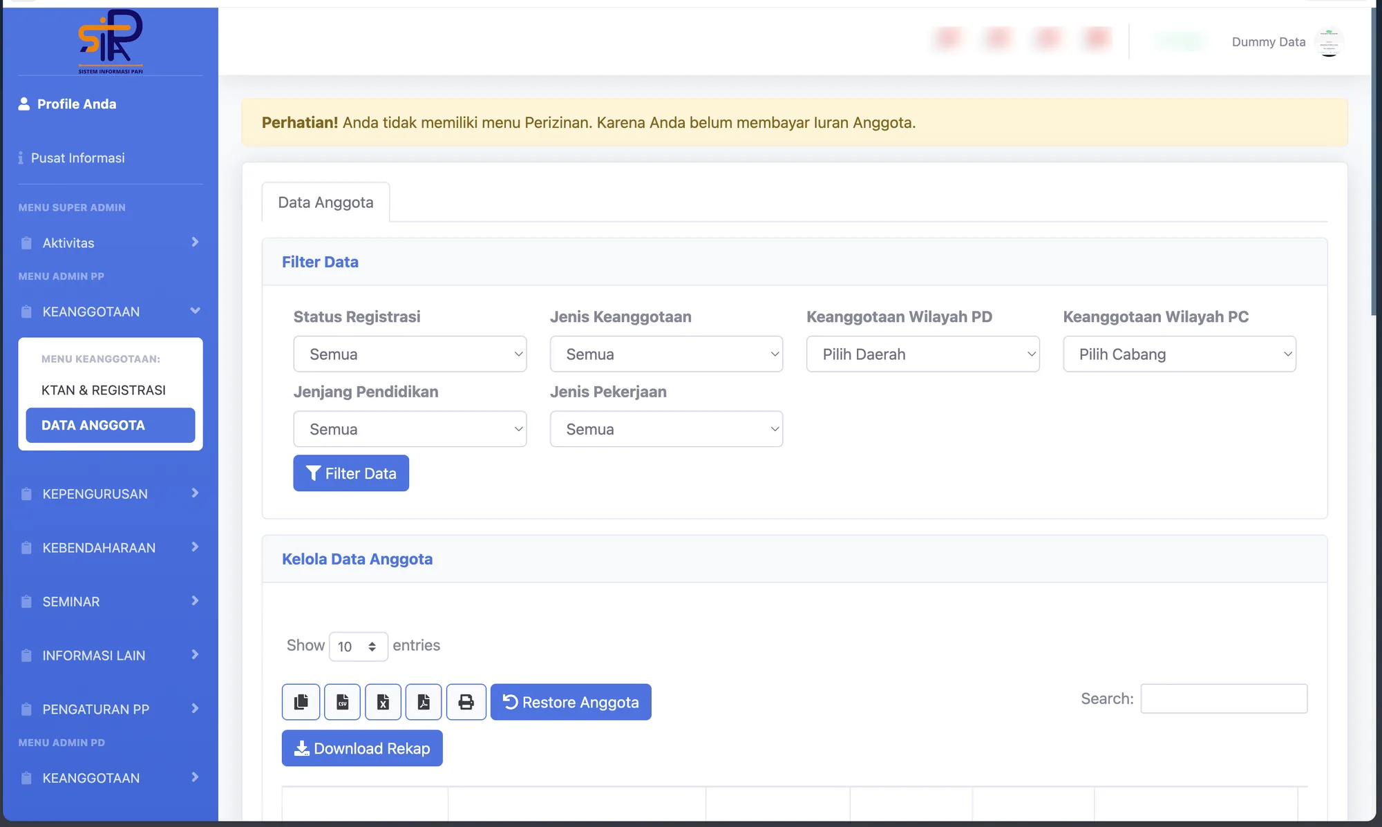The width and height of the screenshot is (1382, 827).
Task: Expand the INFORMASI LAIN menu chevron
Action: click(195, 655)
